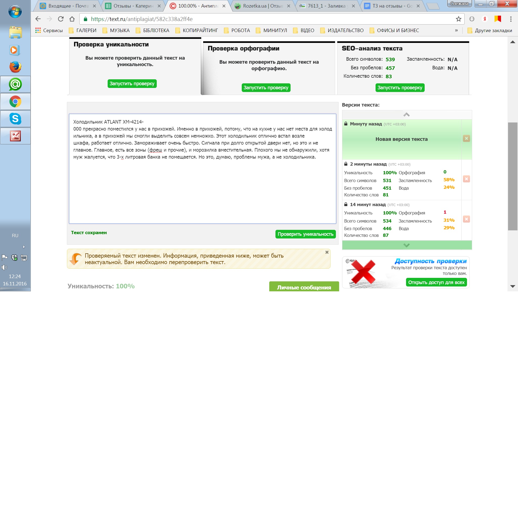Open the Chrome three-dot menu

(x=510, y=19)
